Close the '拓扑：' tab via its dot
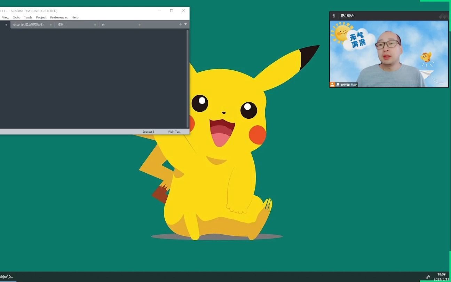451x282 pixels. 95,25
